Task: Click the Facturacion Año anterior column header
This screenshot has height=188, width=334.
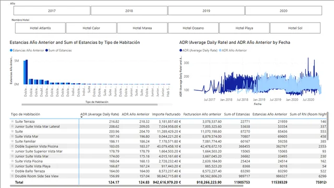Action: click(202, 114)
